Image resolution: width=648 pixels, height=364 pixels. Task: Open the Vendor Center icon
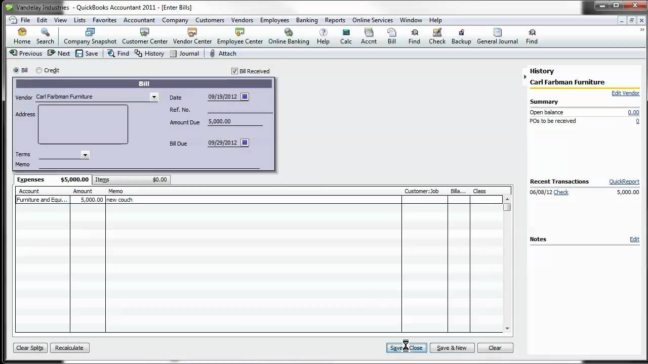pyautogui.click(x=192, y=36)
